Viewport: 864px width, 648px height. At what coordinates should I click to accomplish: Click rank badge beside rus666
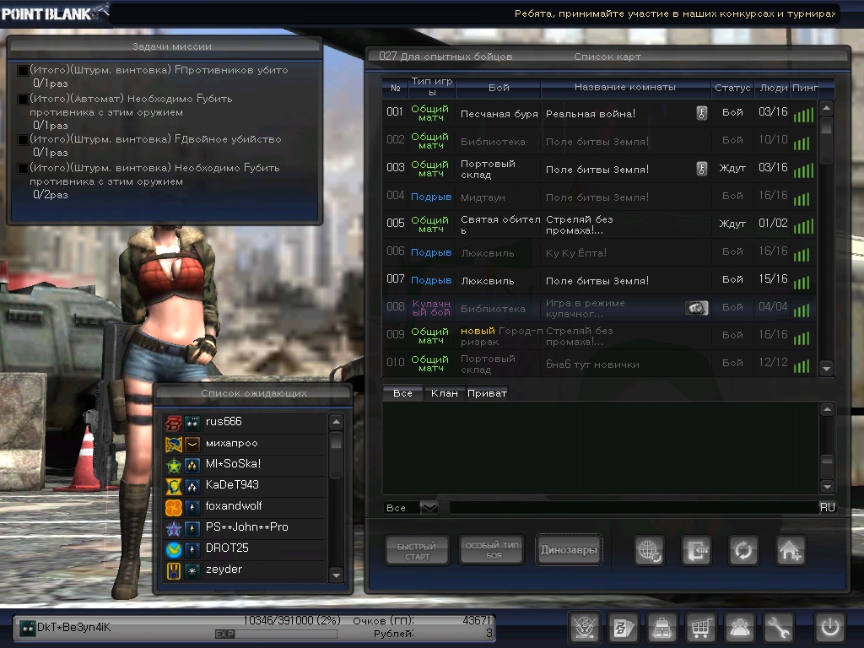click(192, 423)
